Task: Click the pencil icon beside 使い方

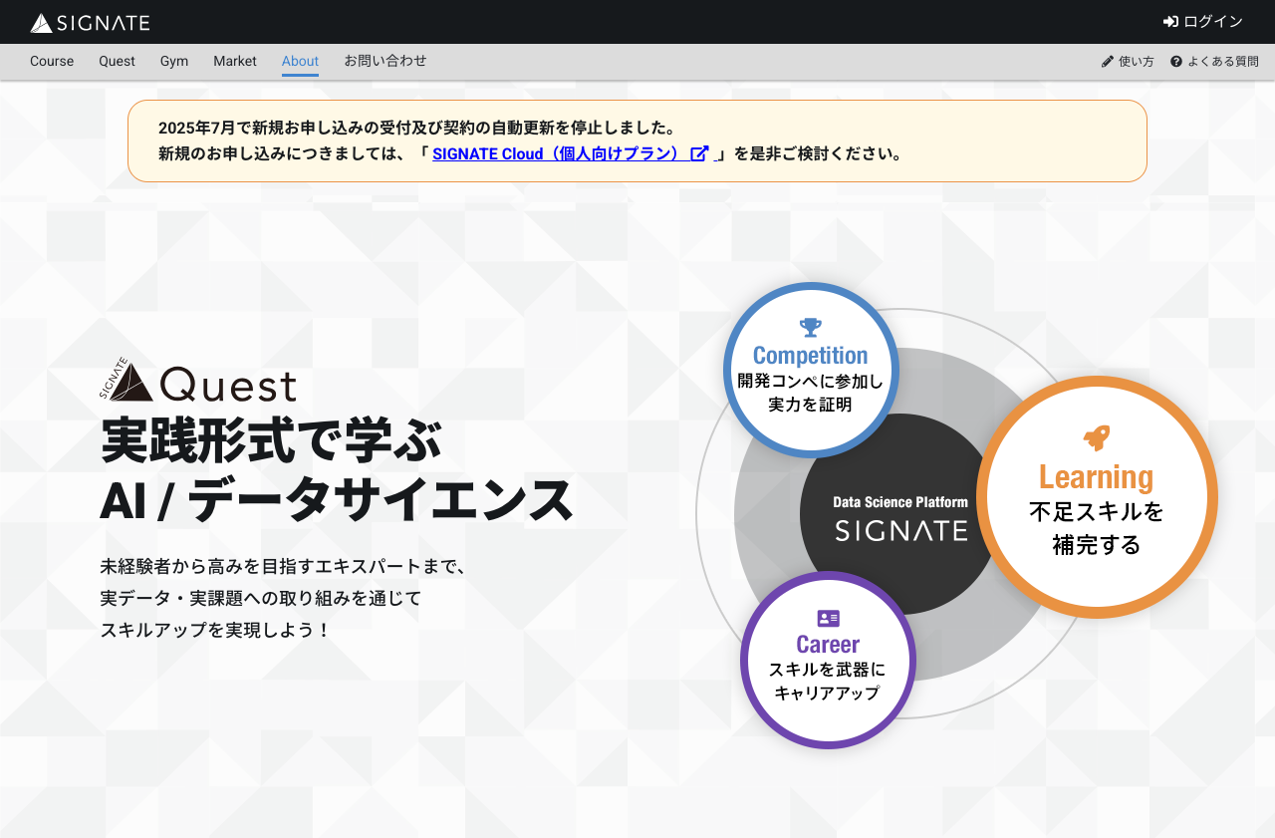Action: (x=1107, y=62)
